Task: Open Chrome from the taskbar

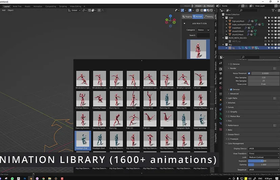Action: coord(43,178)
